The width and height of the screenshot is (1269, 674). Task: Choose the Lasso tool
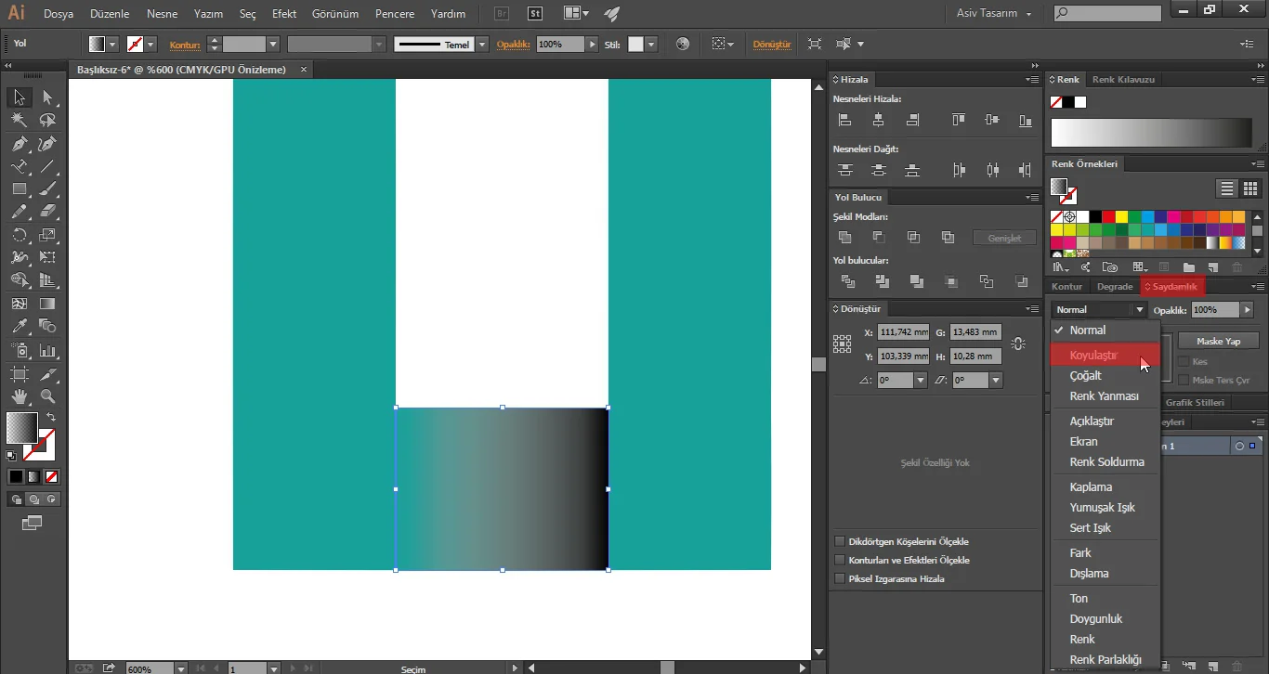[x=47, y=121]
